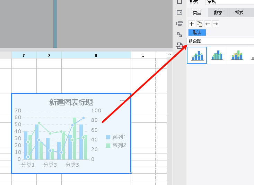This screenshot has height=185, width=254.
Task: Open the hyperlink chain icon in sidebar
Action: click(x=179, y=35)
